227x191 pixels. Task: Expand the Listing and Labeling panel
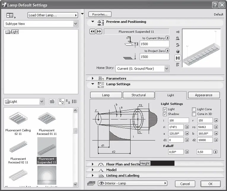click(93, 175)
